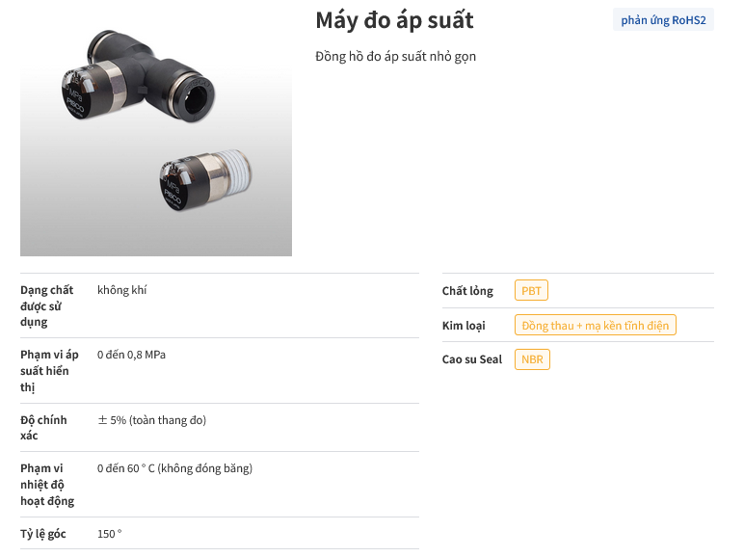Click the "Chất lỏng" row label
The height and width of the screenshot is (557, 744).
467,291
